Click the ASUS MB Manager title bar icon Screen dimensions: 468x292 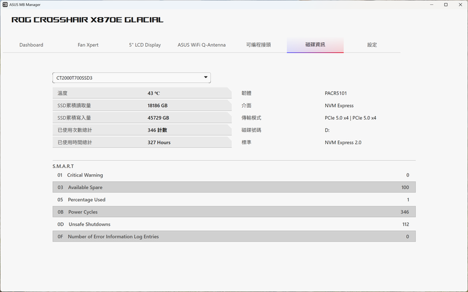pyautogui.click(x=5, y=4)
